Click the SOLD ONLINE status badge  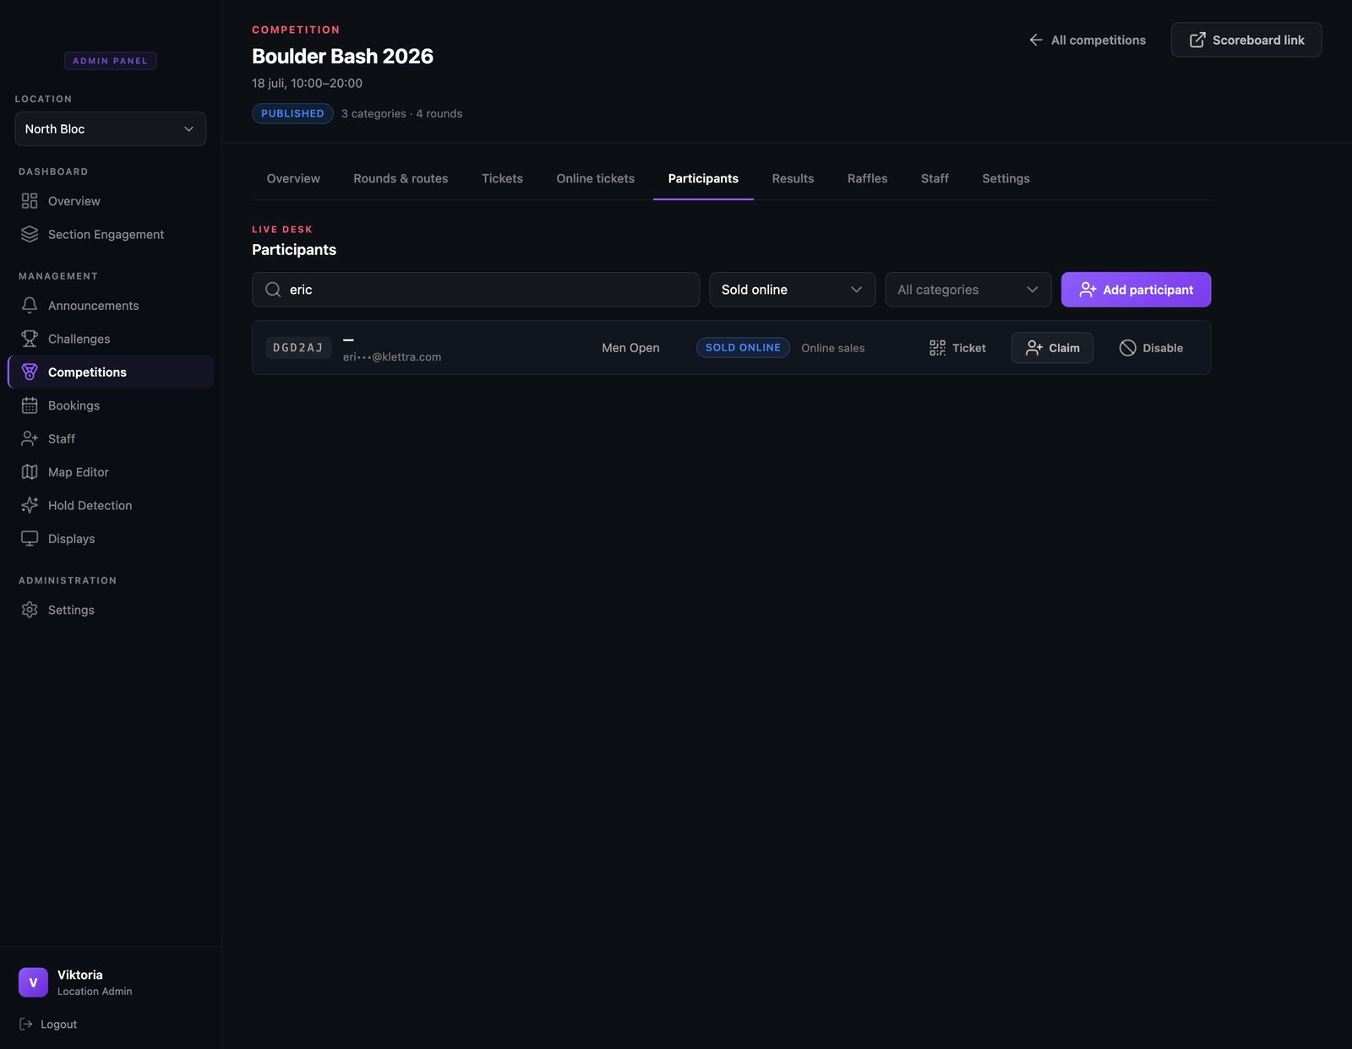743,347
